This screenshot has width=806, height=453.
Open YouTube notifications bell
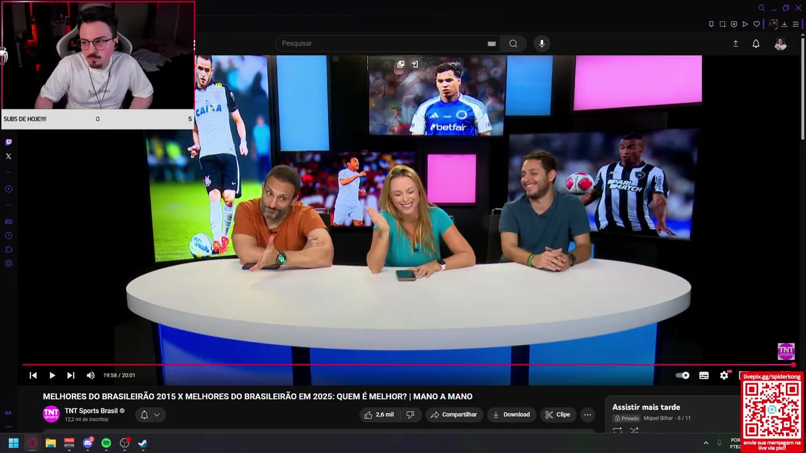(756, 43)
